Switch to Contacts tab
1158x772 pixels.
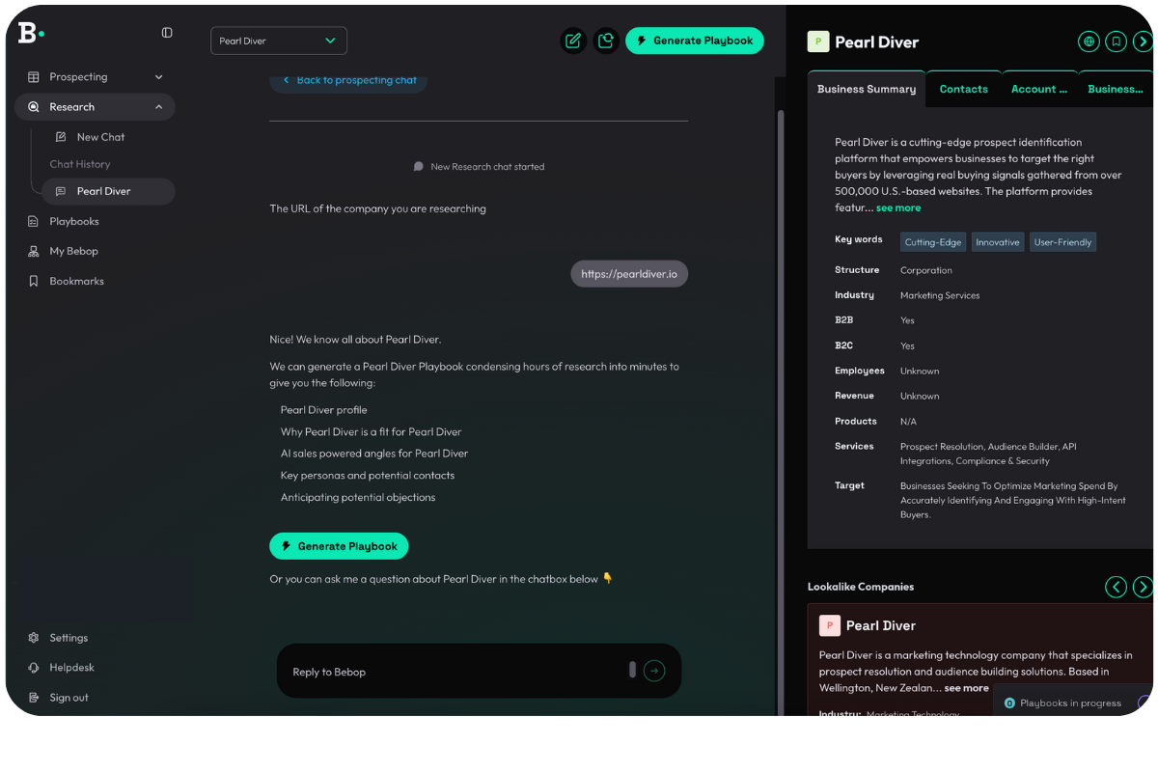click(964, 89)
